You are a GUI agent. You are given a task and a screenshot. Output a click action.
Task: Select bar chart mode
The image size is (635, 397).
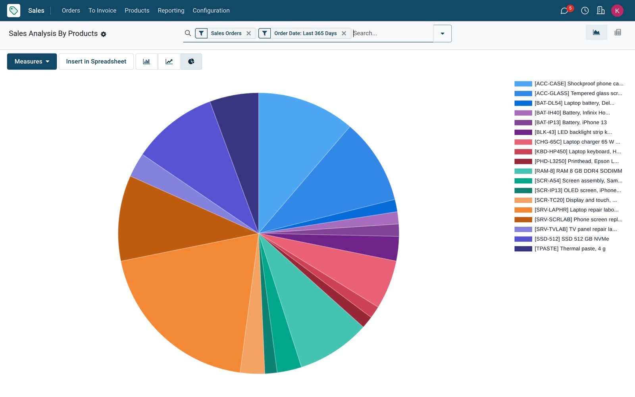146,62
